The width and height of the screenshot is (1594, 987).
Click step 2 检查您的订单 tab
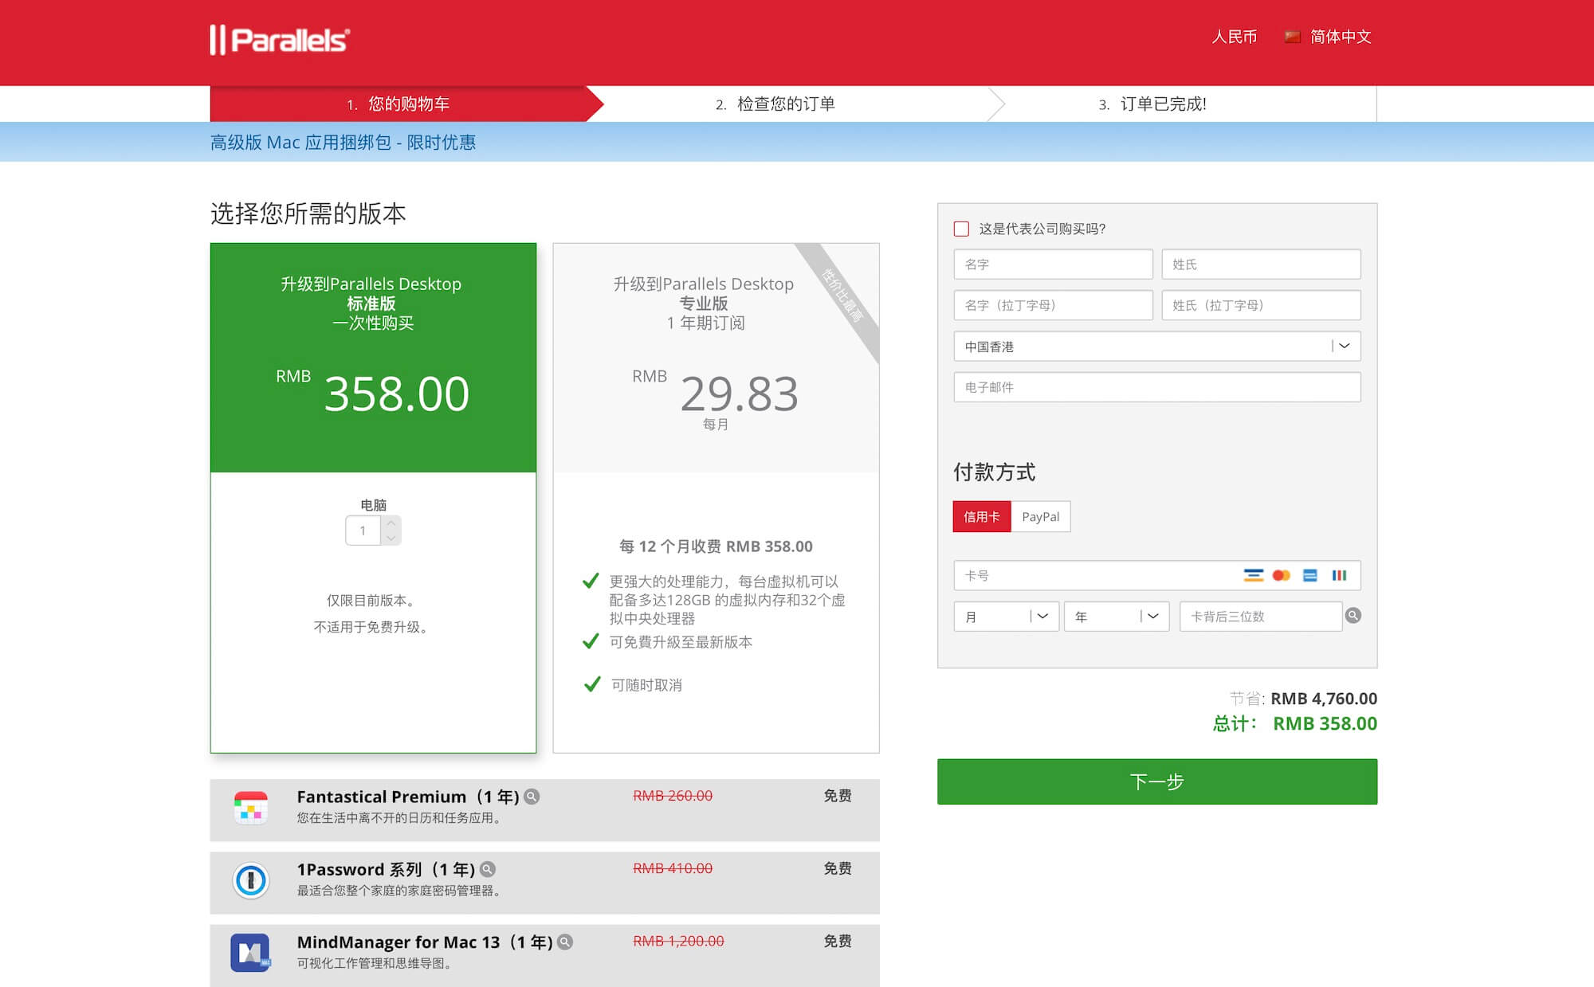(775, 104)
